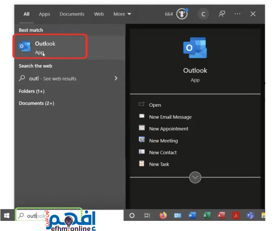Click the web search magnifier icon

click(22, 78)
